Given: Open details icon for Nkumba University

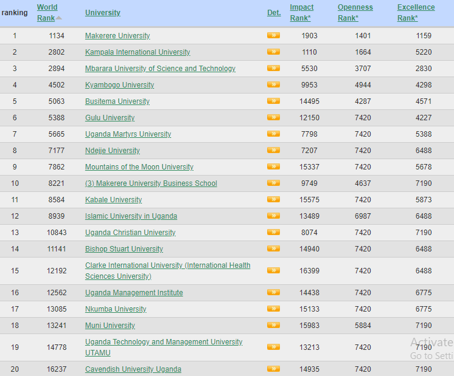Looking at the screenshot, I should pyautogui.click(x=273, y=309).
